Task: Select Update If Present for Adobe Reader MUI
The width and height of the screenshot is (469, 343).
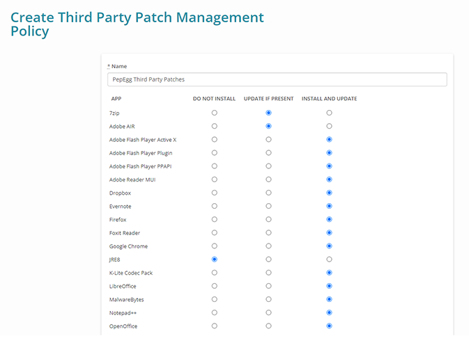Action: pyautogui.click(x=268, y=180)
